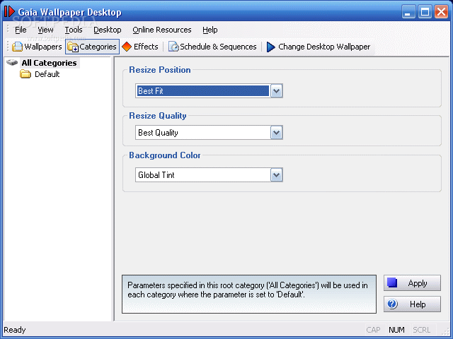Click the CAP status indicator
Screen dimensions: 453x339
pyautogui.click(x=373, y=330)
